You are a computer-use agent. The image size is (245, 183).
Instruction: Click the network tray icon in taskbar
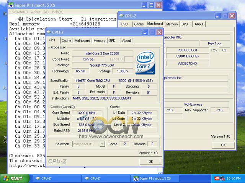click(x=222, y=178)
